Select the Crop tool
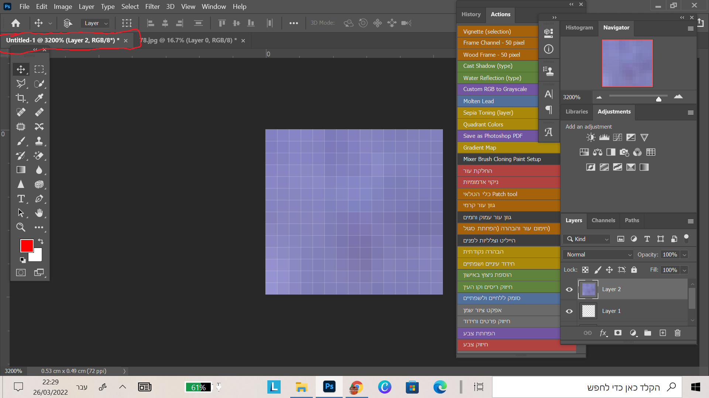The width and height of the screenshot is (709, 398). [x=21, y=98]
